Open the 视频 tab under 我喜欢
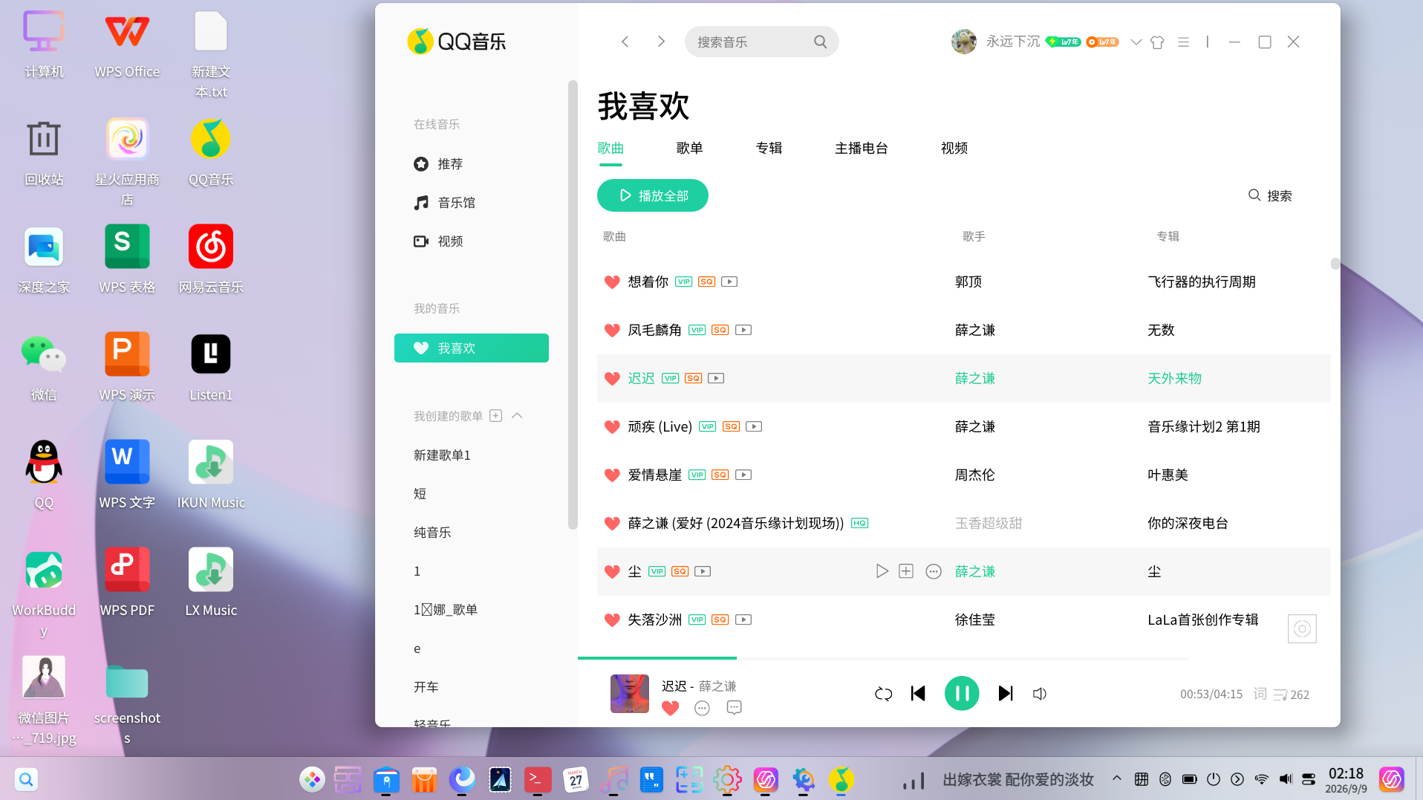The image size is (1423, 800). [954, 149]
